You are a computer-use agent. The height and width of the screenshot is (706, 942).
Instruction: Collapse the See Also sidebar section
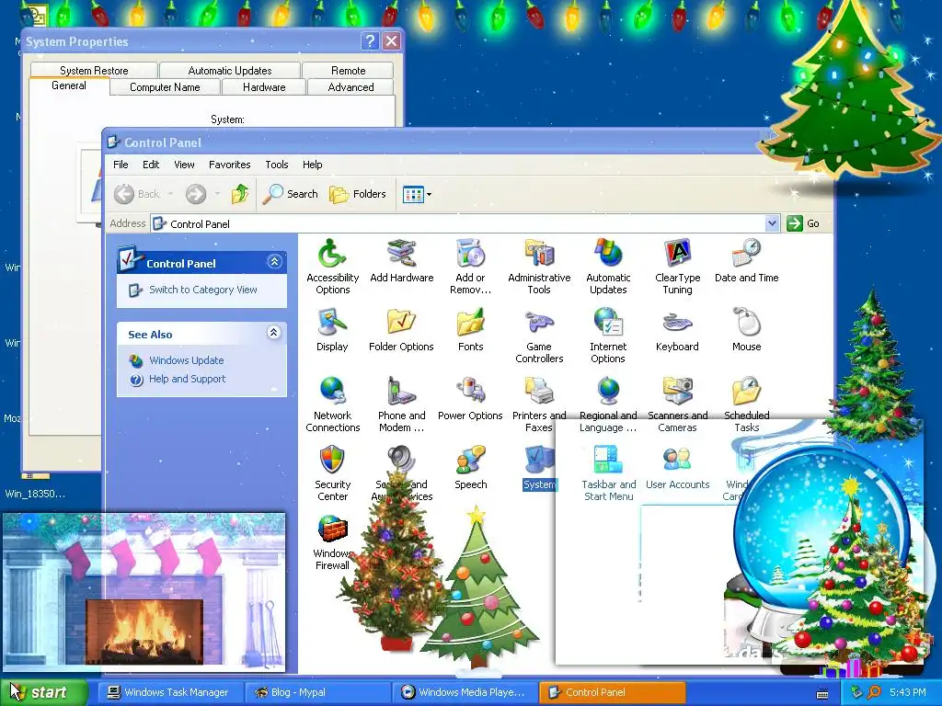(x=274, y=333)
